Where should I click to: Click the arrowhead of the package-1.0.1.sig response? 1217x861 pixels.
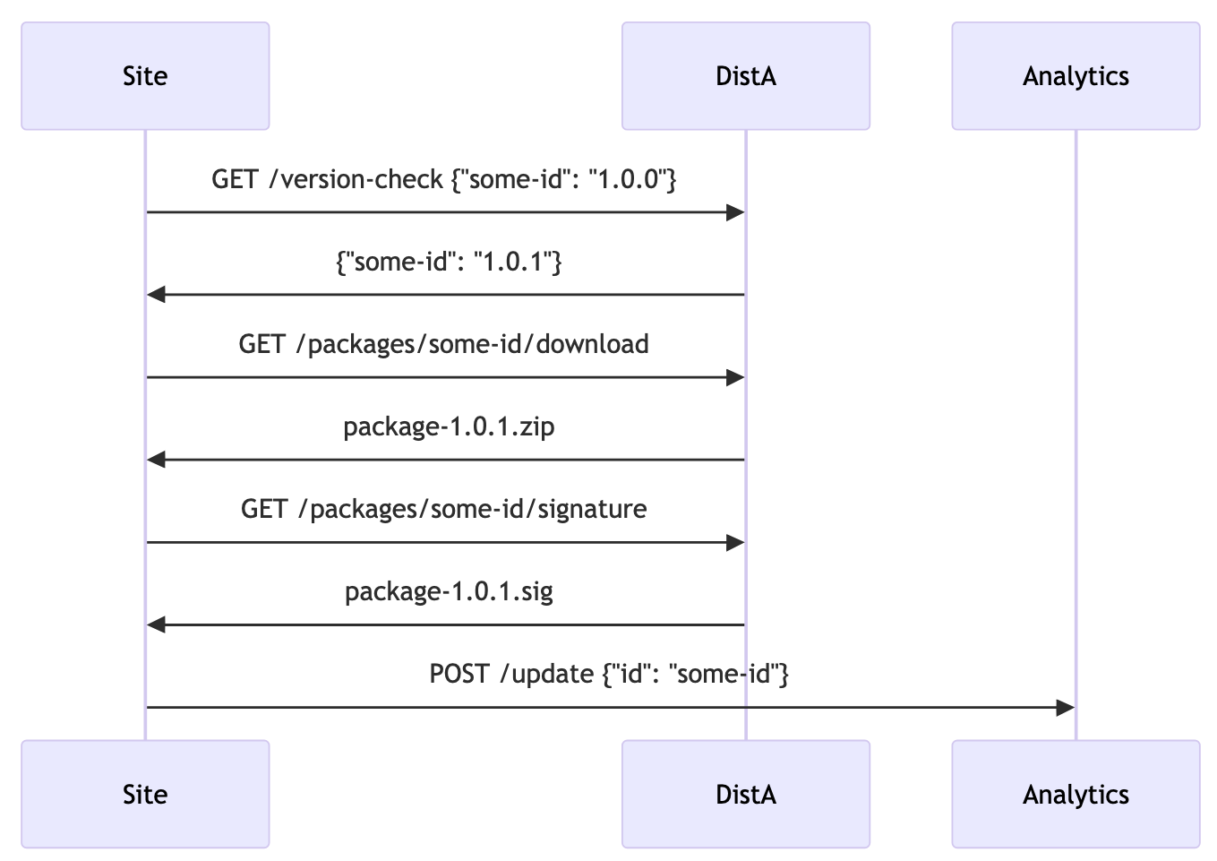tap(157, 624)
